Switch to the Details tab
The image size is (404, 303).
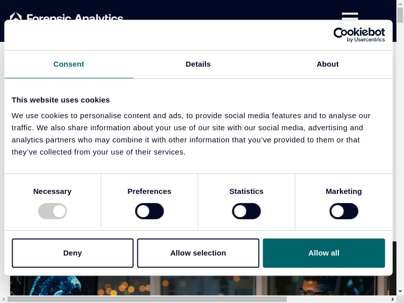pyautogui.click(x=198, y=64)
